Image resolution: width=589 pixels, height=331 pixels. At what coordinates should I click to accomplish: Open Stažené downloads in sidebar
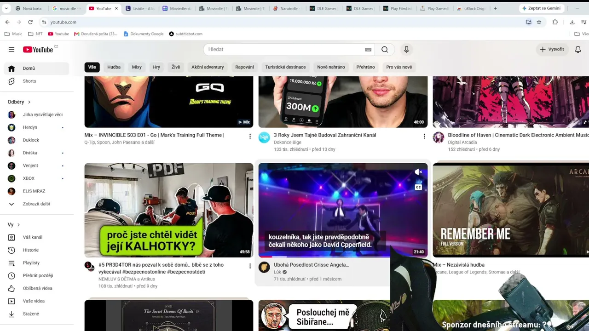[37, 314]
